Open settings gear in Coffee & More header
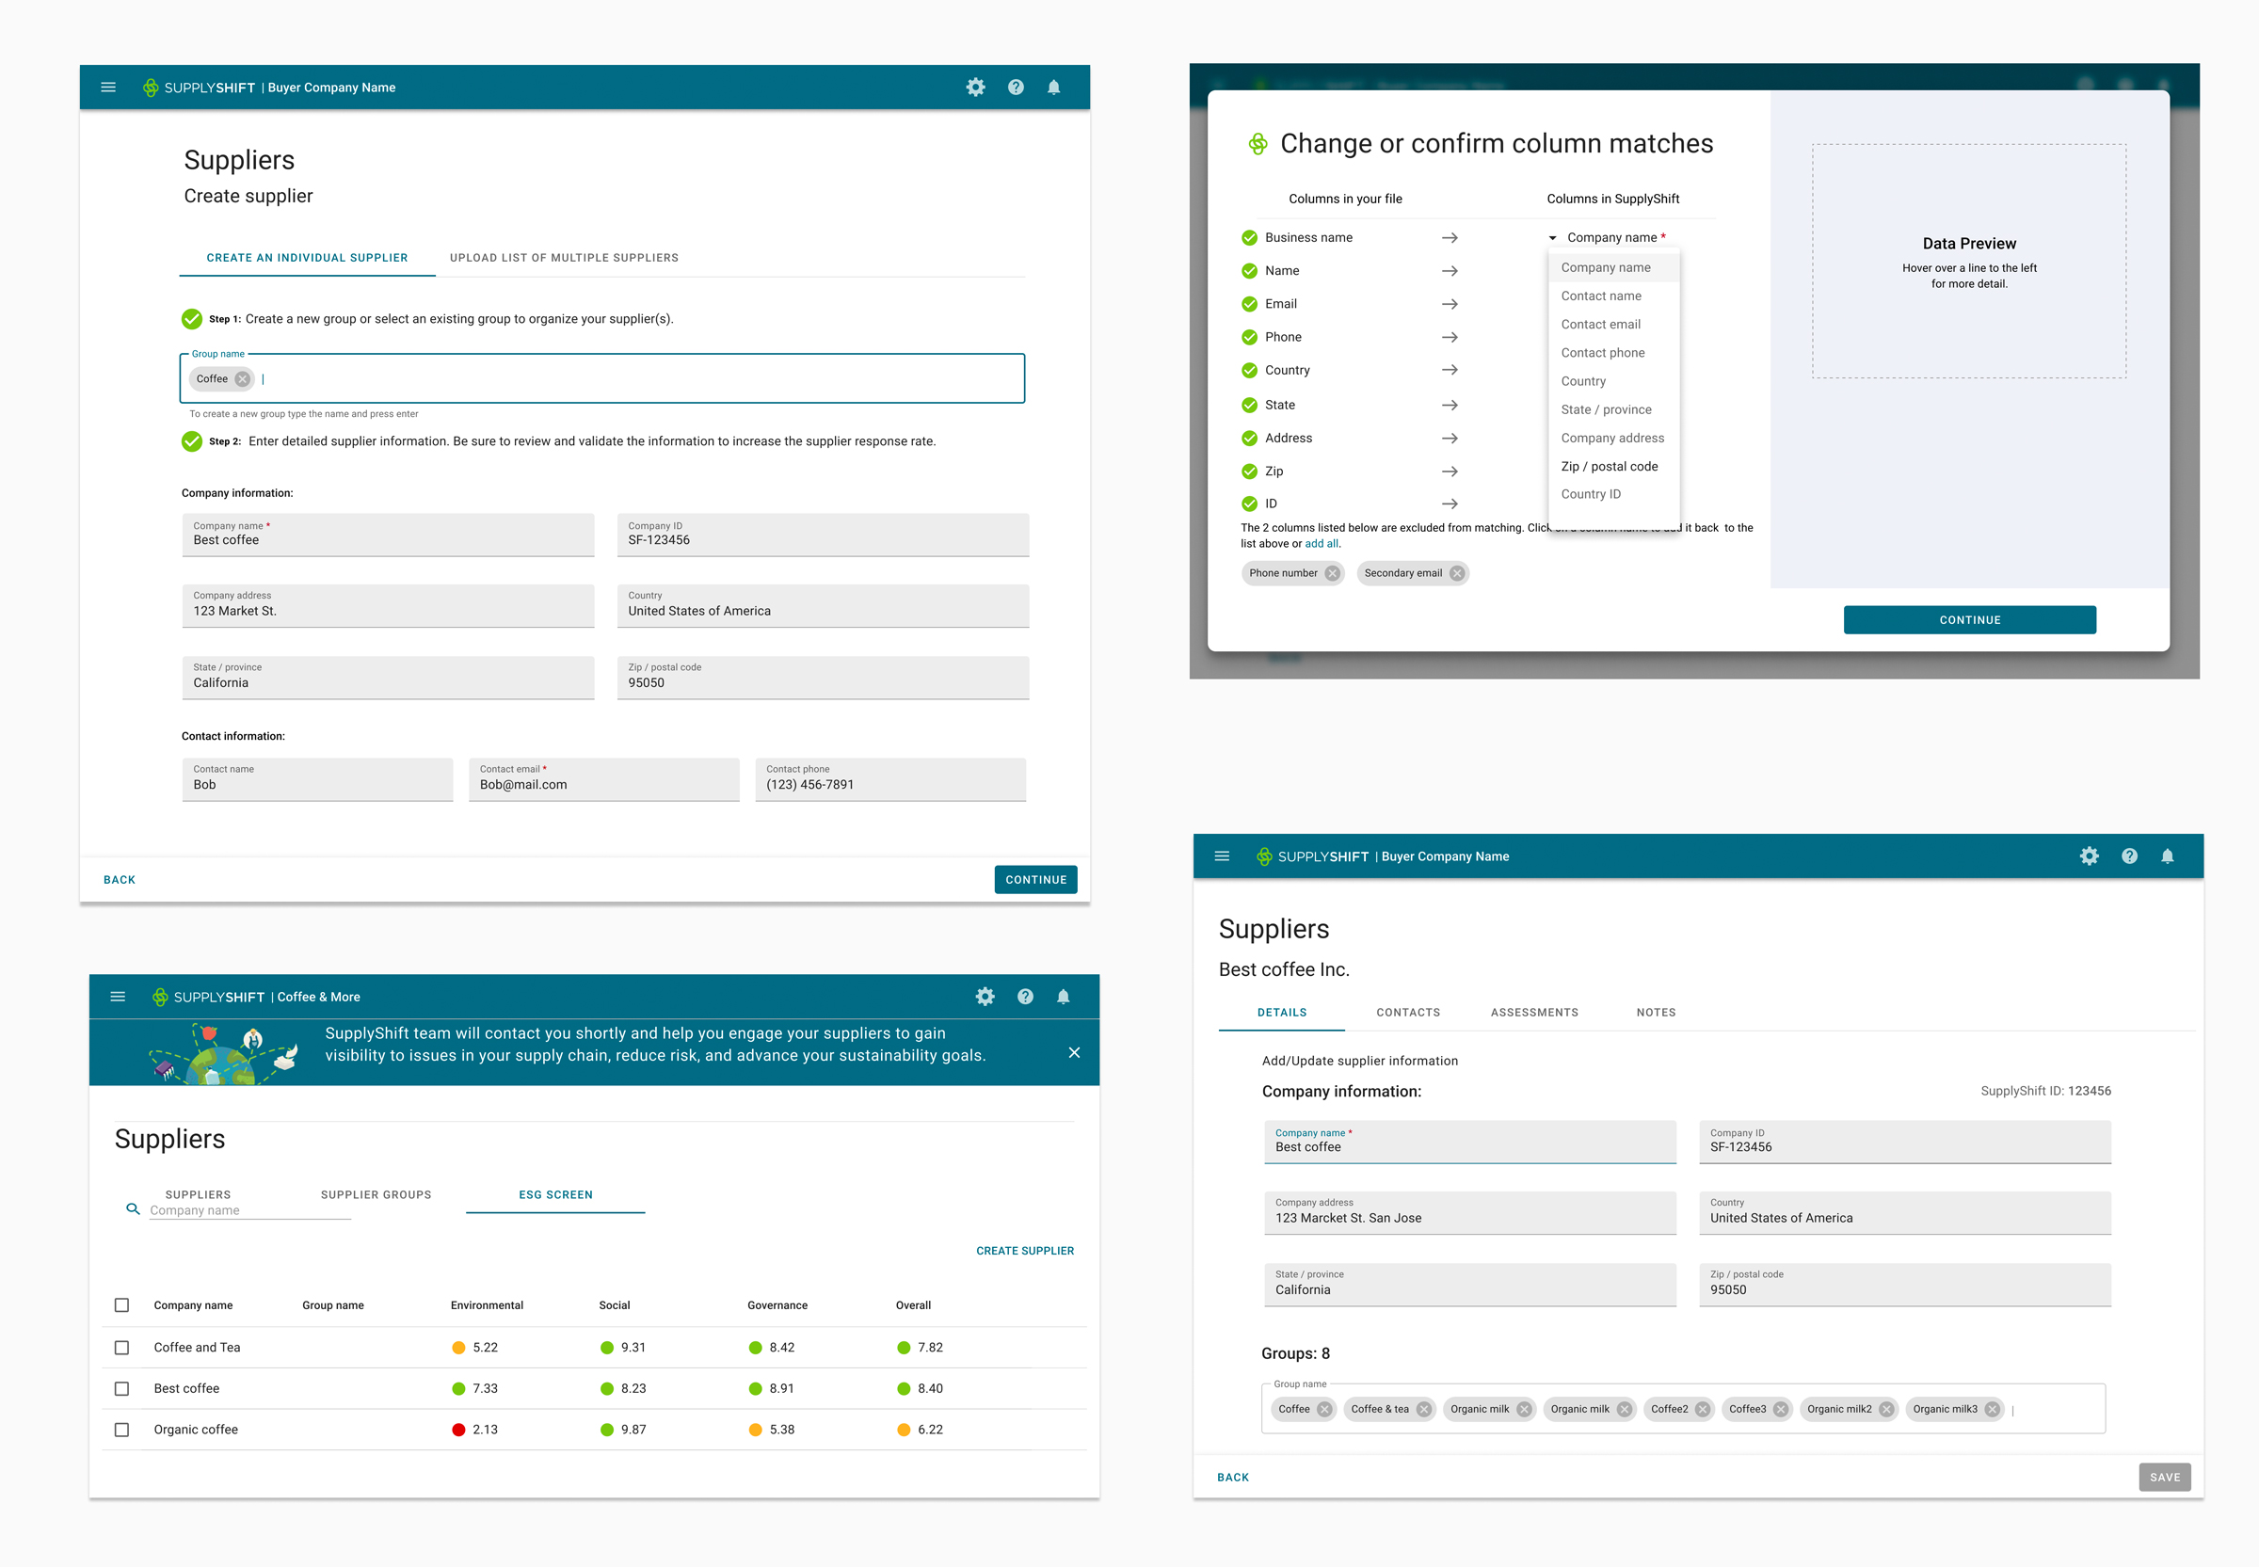This screenshot has height=1567, width=2259. coord(985,997)
